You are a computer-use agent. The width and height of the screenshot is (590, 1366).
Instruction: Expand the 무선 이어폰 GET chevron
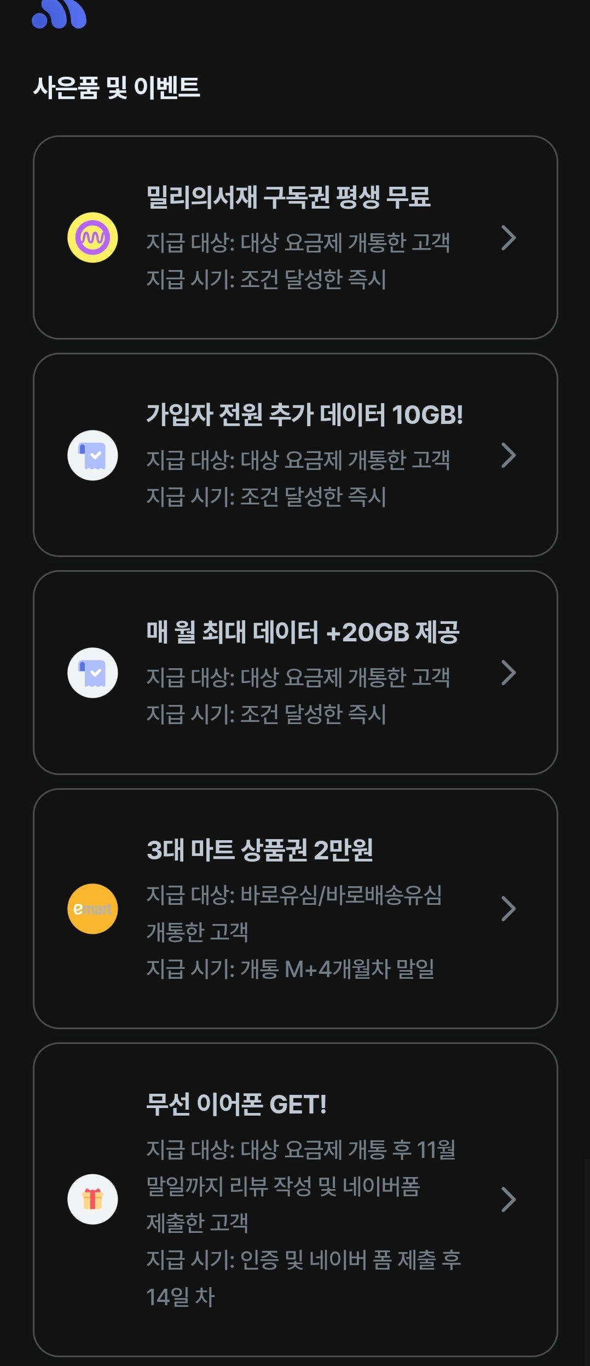click(508, 1199)
